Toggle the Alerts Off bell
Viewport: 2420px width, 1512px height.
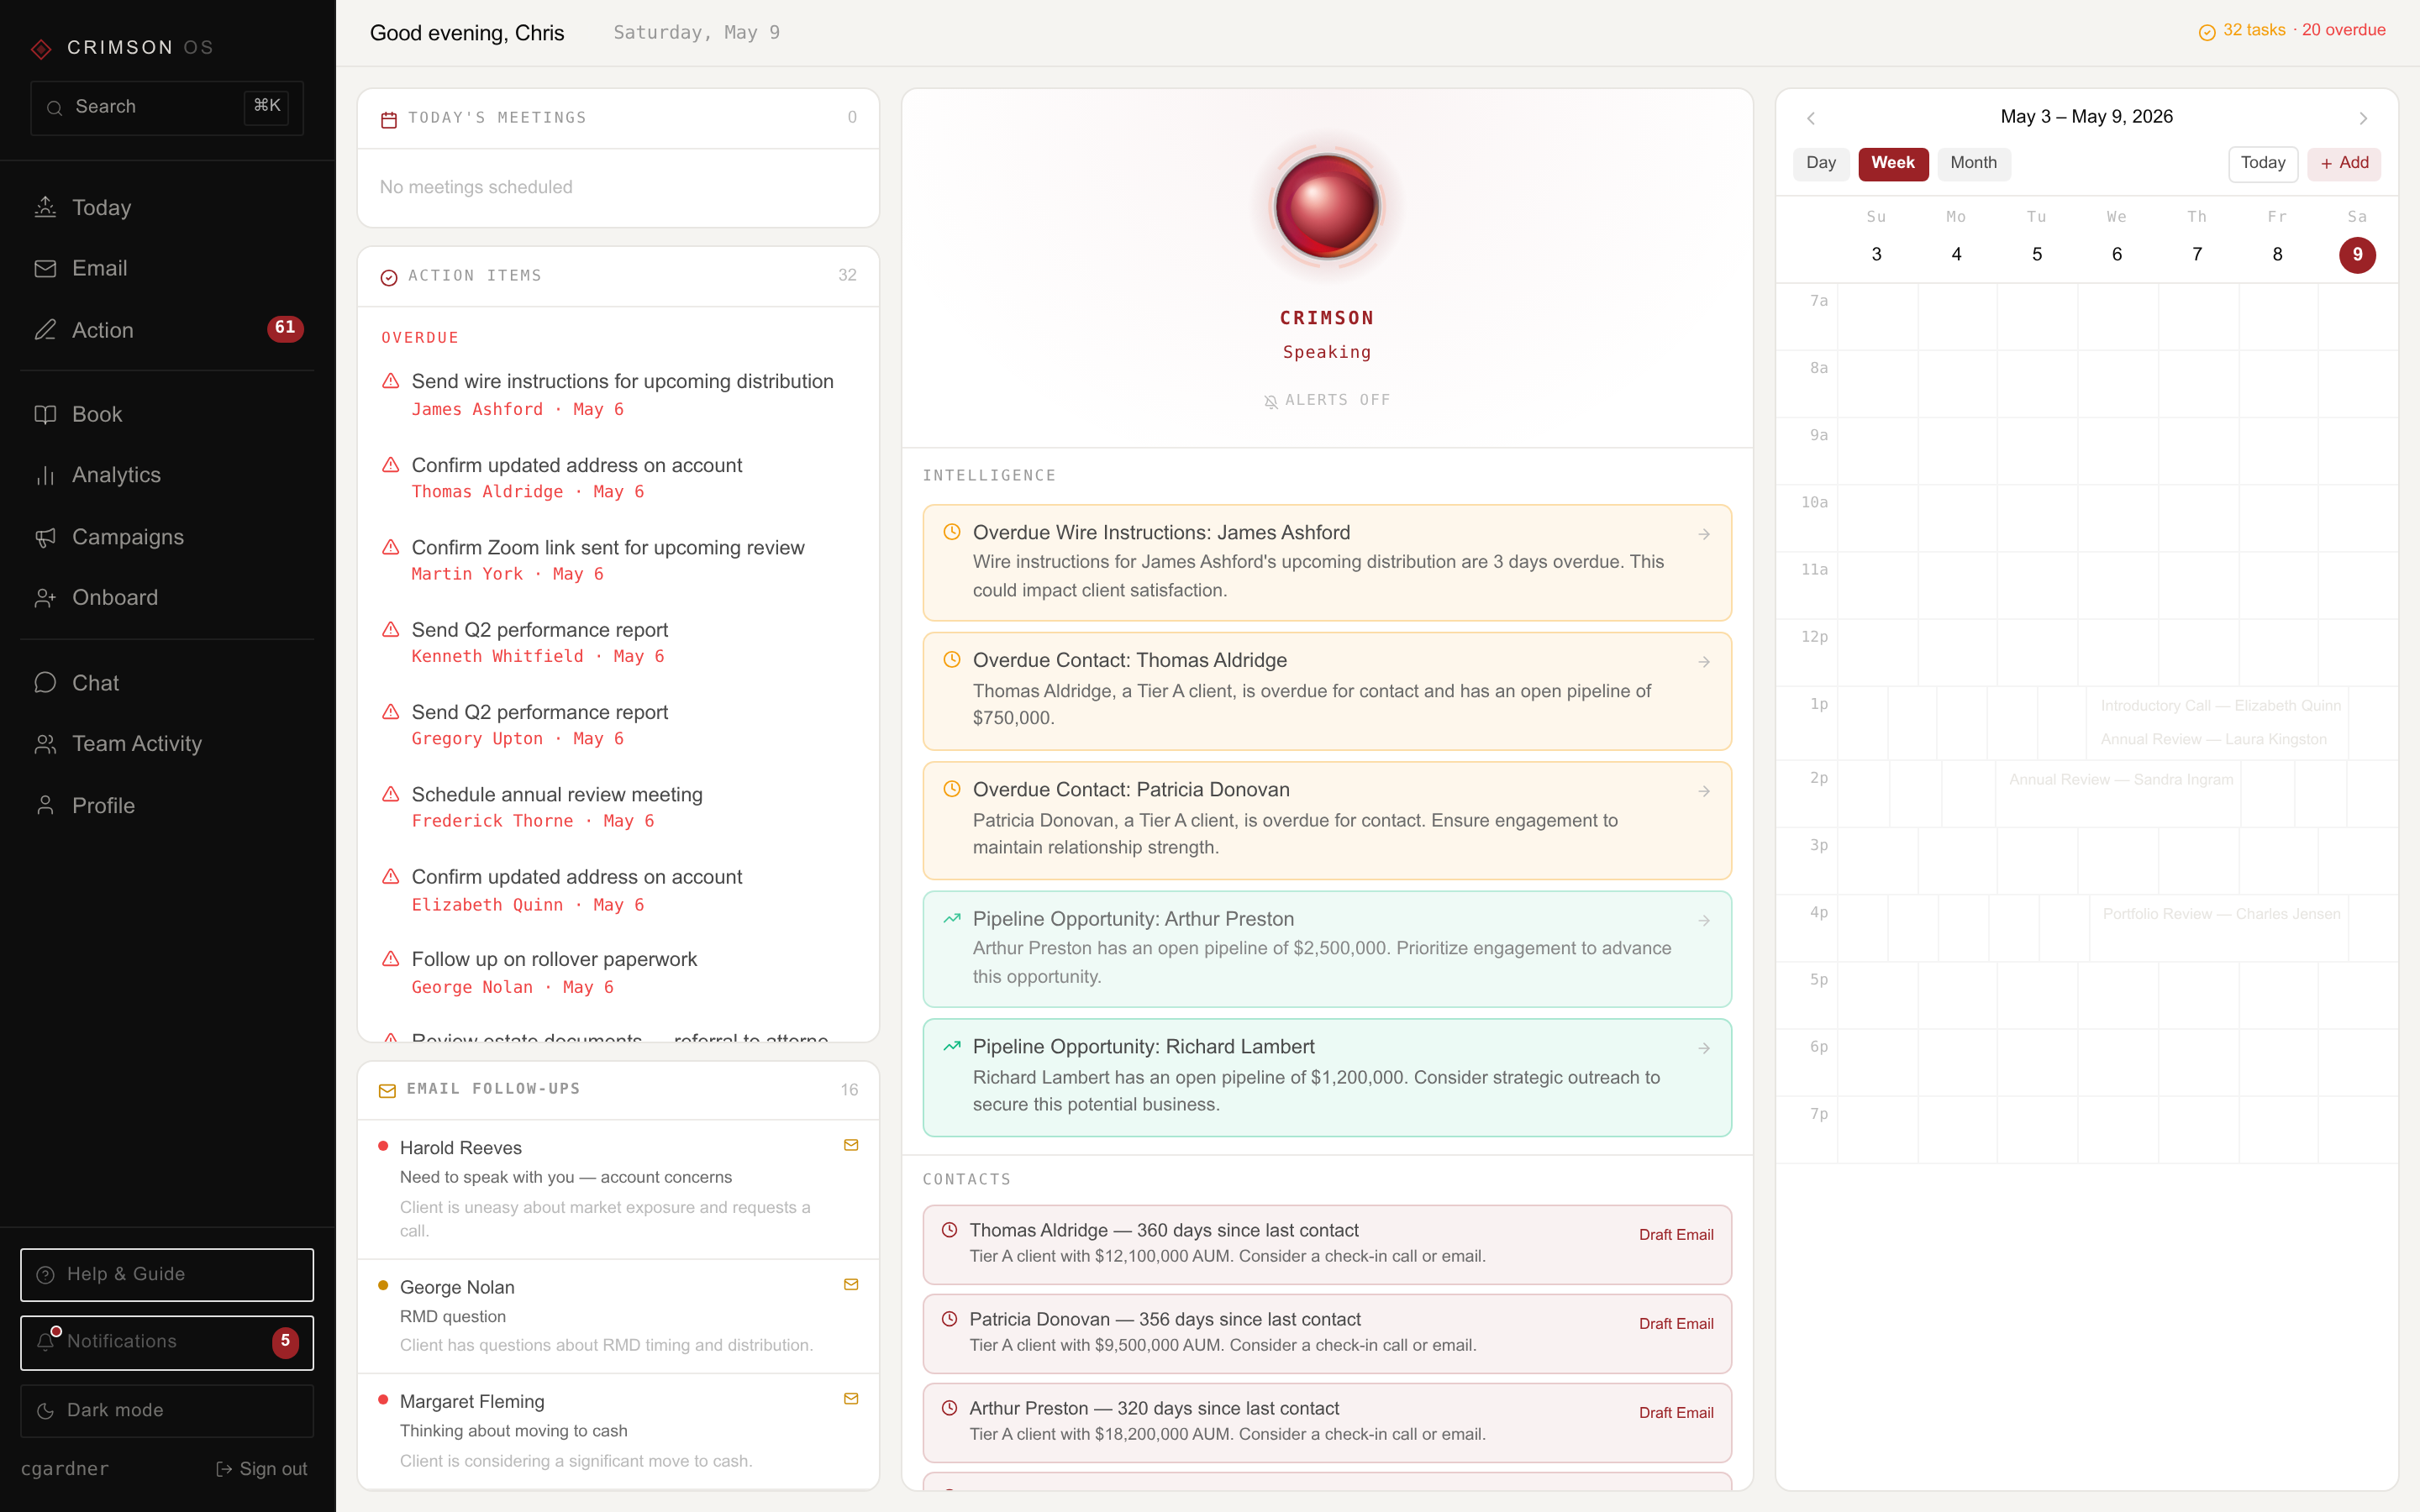[x=1327, y=400]
